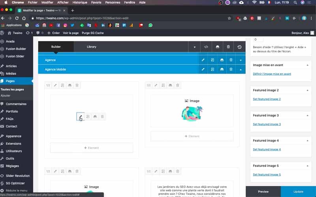Click Set featured image 3 link
This screenshot has width=316, height=197.
[267, 124]
